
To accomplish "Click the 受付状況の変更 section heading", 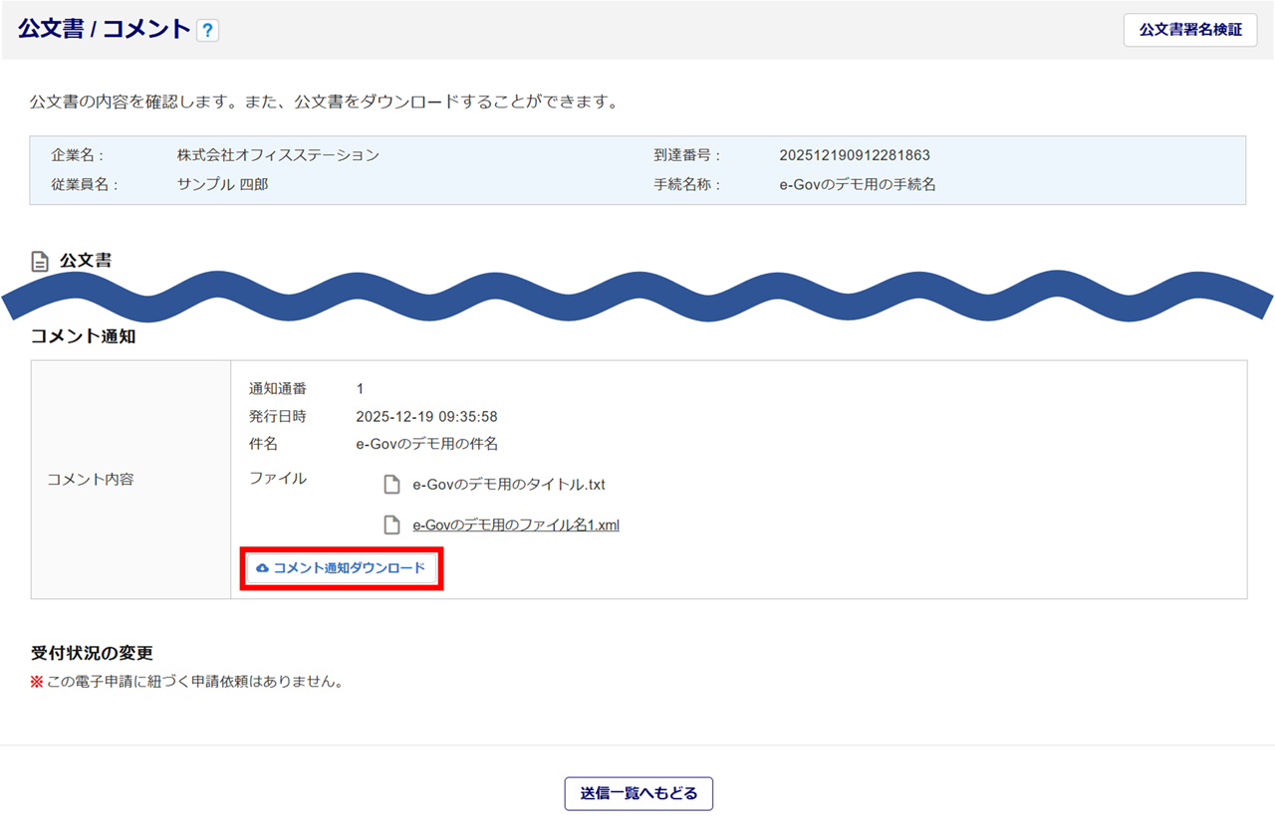I will point(93,654).
